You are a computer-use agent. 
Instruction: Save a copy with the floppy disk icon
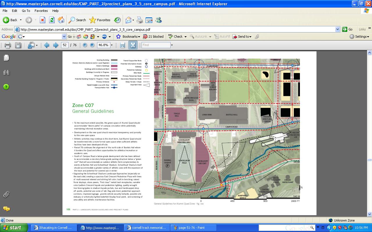(18, 45)
